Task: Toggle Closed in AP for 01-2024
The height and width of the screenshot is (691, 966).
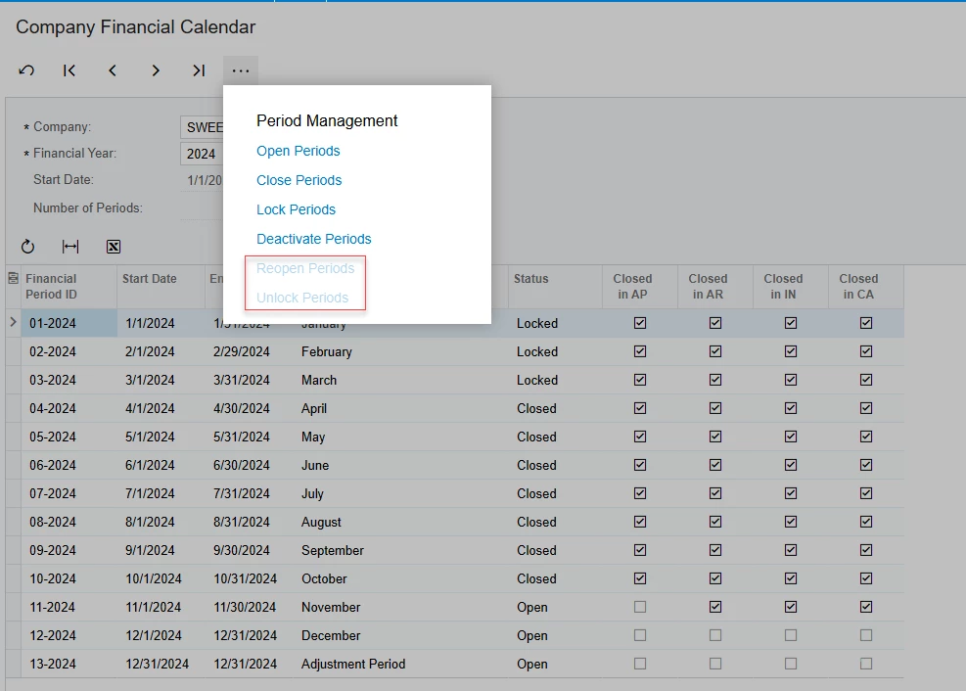Action: [640, 323]
